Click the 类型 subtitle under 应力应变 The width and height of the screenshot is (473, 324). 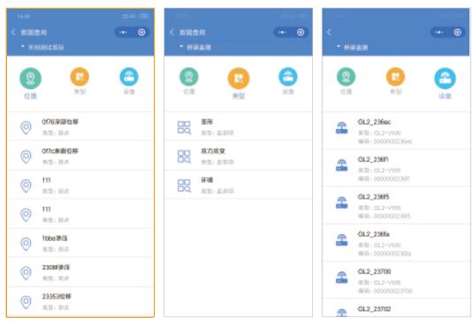pos(217,162)
